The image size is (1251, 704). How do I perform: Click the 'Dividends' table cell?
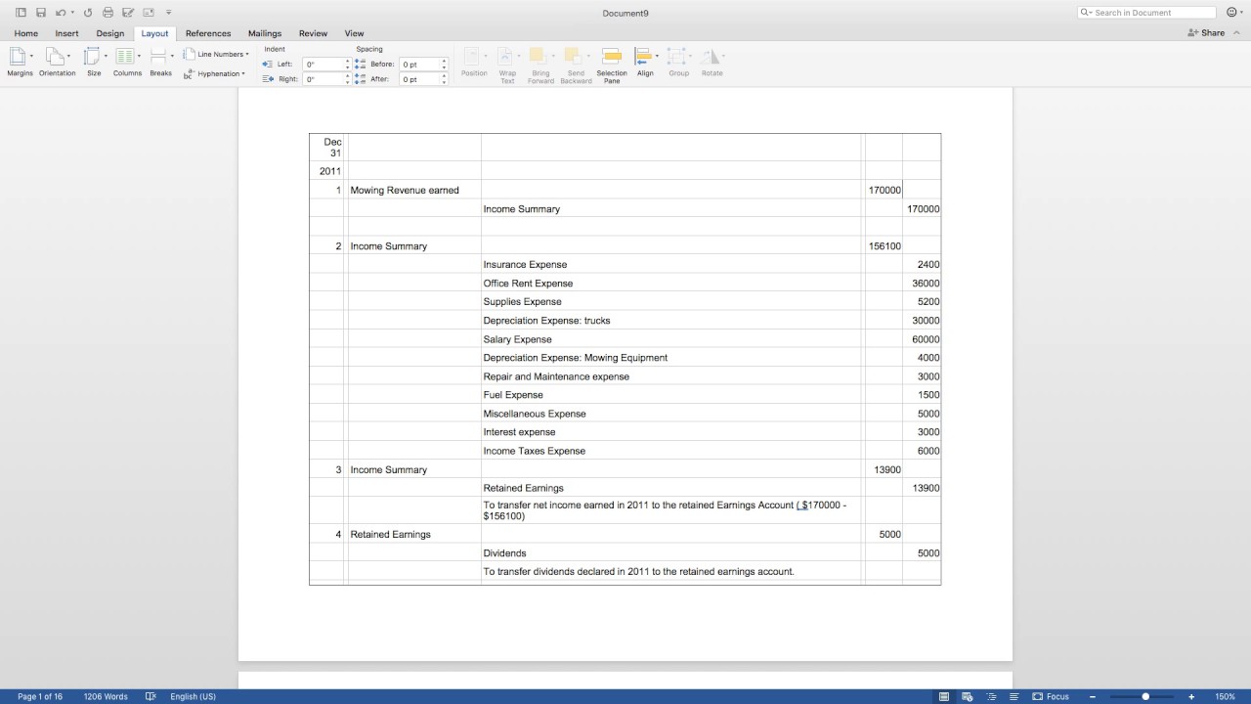[x=672, y=553]
